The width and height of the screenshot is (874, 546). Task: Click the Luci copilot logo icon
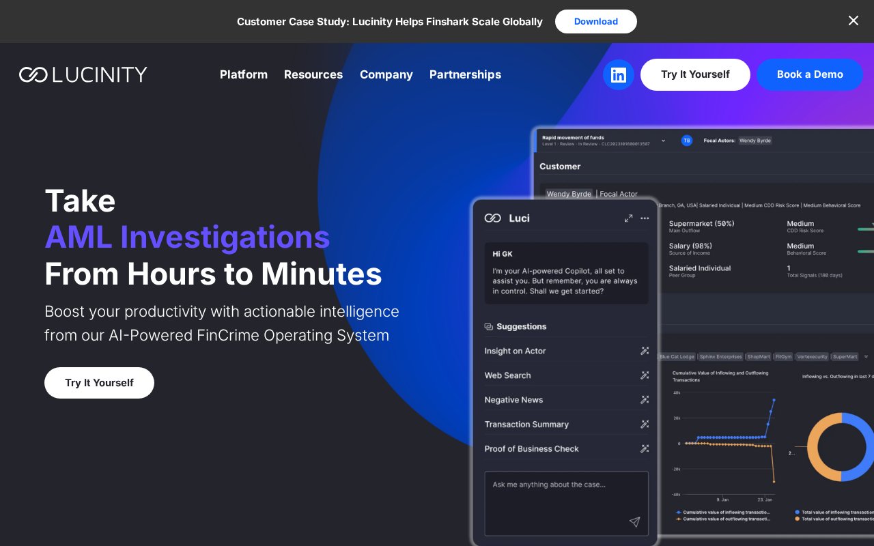coord(493,218)
